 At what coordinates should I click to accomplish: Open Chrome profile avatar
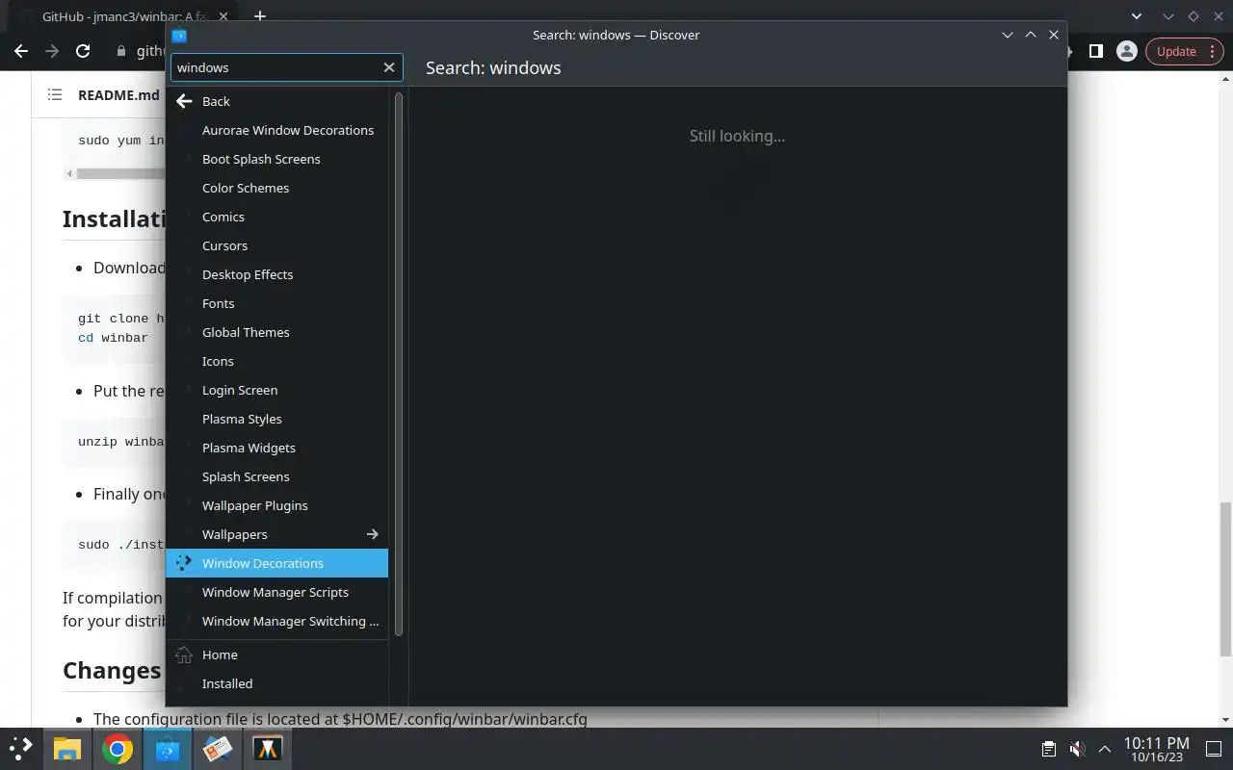[1127, 51]
